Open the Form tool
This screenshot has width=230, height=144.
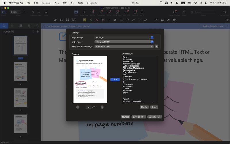[109, 12]
